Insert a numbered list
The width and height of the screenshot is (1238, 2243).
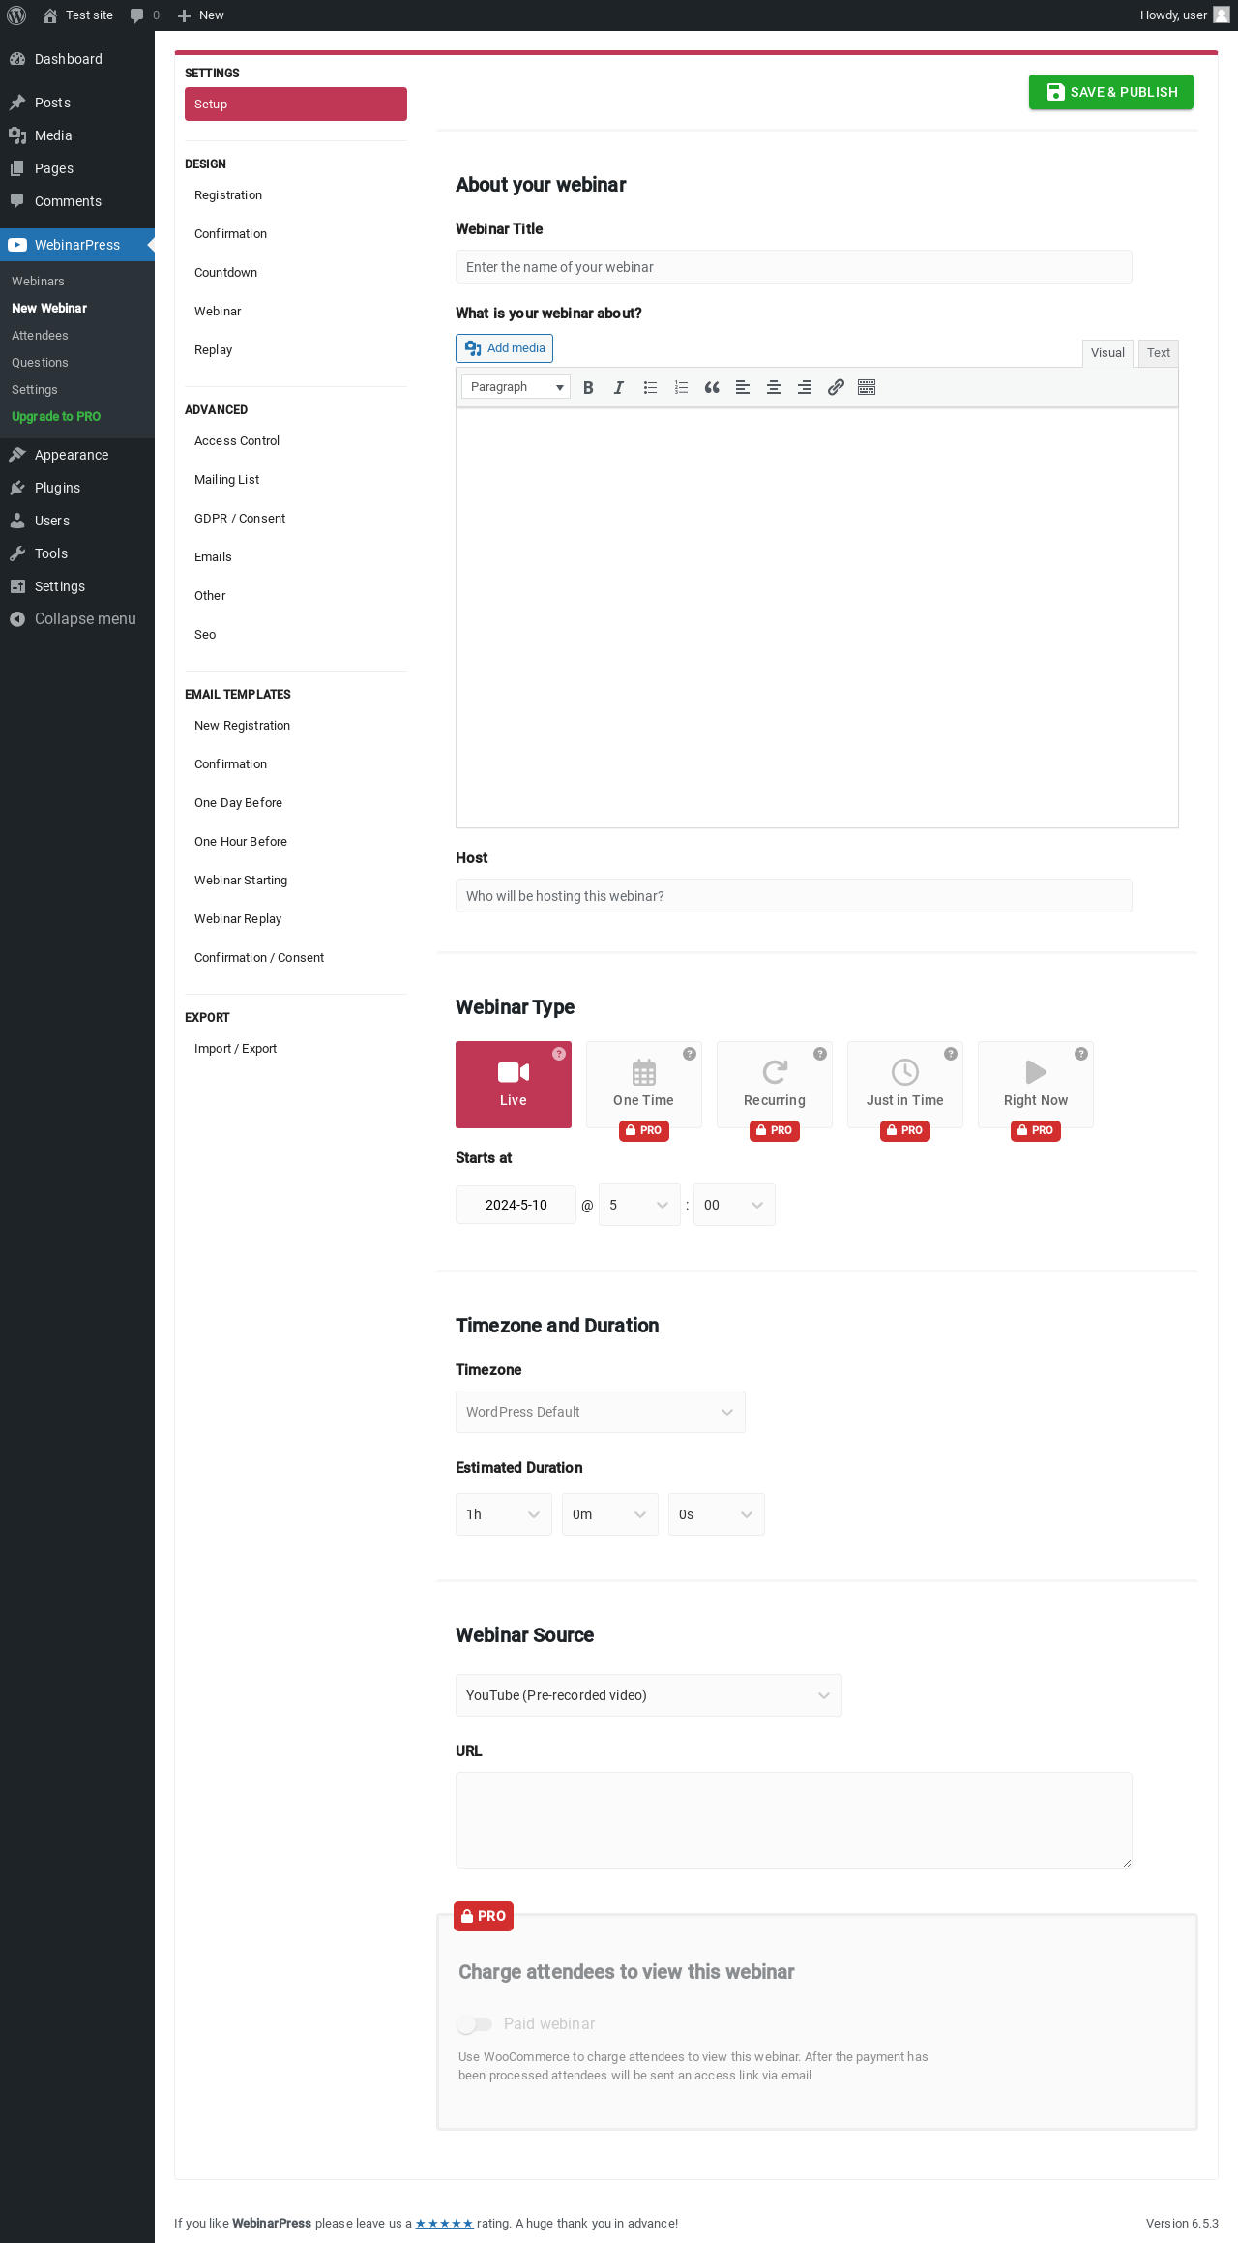(x=681, y=387)
